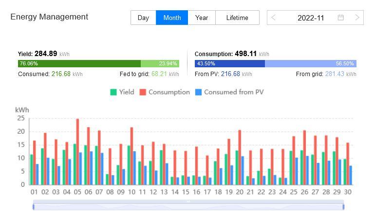This screenshot has width=374, height=219.
Task: Click the tallest red consumption bar on day 05
Action: point(77,151)
